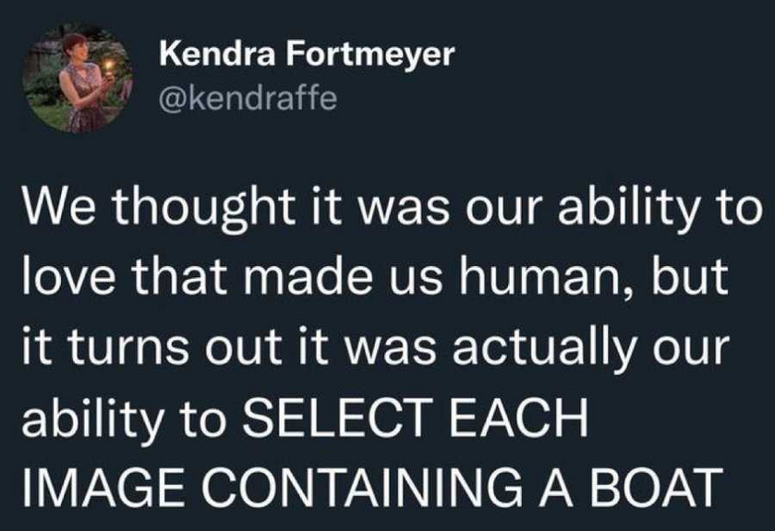775x531 pixels.
Task: Click the word "thought" in the first line
Action: (x=208, y=207)
